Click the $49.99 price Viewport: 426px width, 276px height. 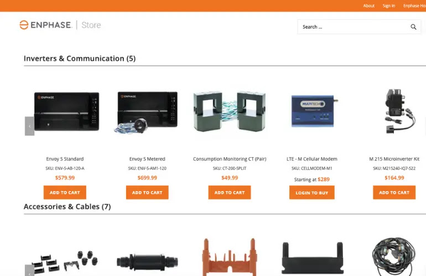(x=230, y=178)
